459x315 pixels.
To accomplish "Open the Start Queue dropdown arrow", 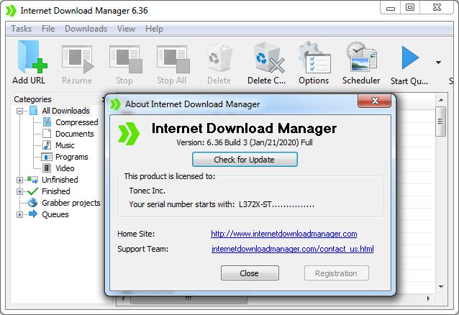I will point(438,63).
